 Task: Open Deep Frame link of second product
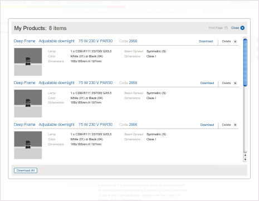tap(25, 83)
